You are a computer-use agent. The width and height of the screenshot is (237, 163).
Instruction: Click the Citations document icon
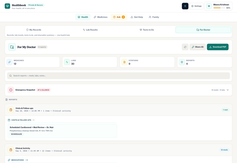(124, 62)
